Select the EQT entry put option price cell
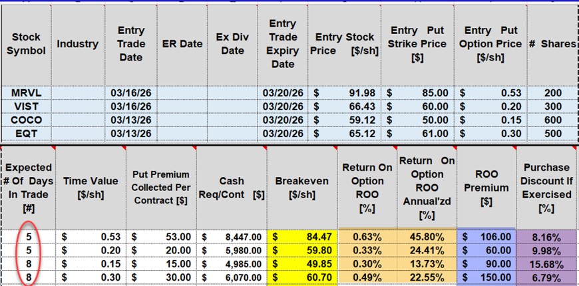 point(491,134)
